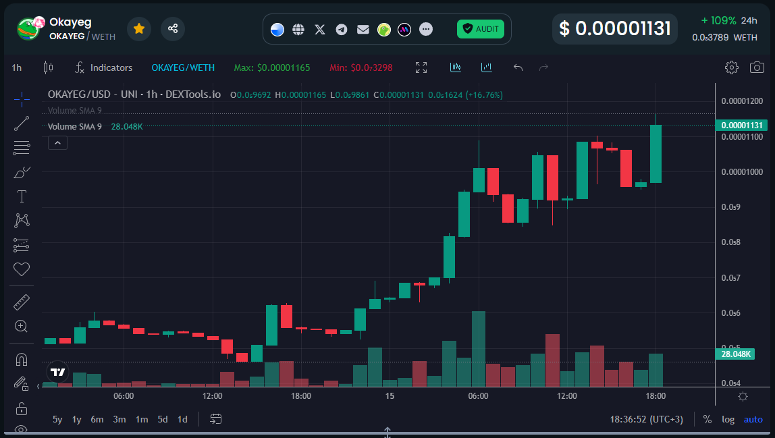Switch chart pair via OKAYEG/WETH

(183, 67)
